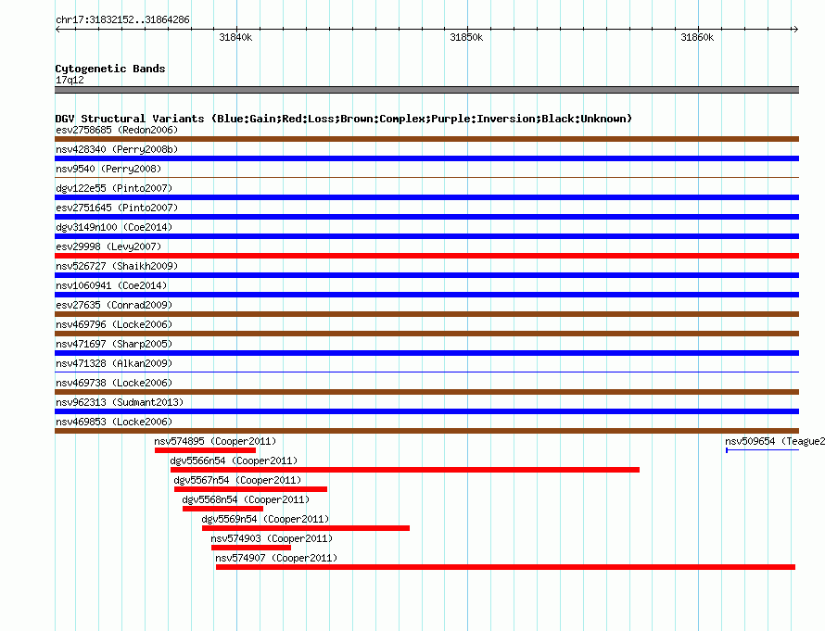Select the red dgv5569n54 loss bar

(x=306, y=528)
